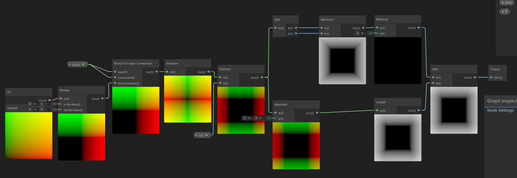
Task: Click the NotConnected(2) port on Branch node
Action: (115, 83)
